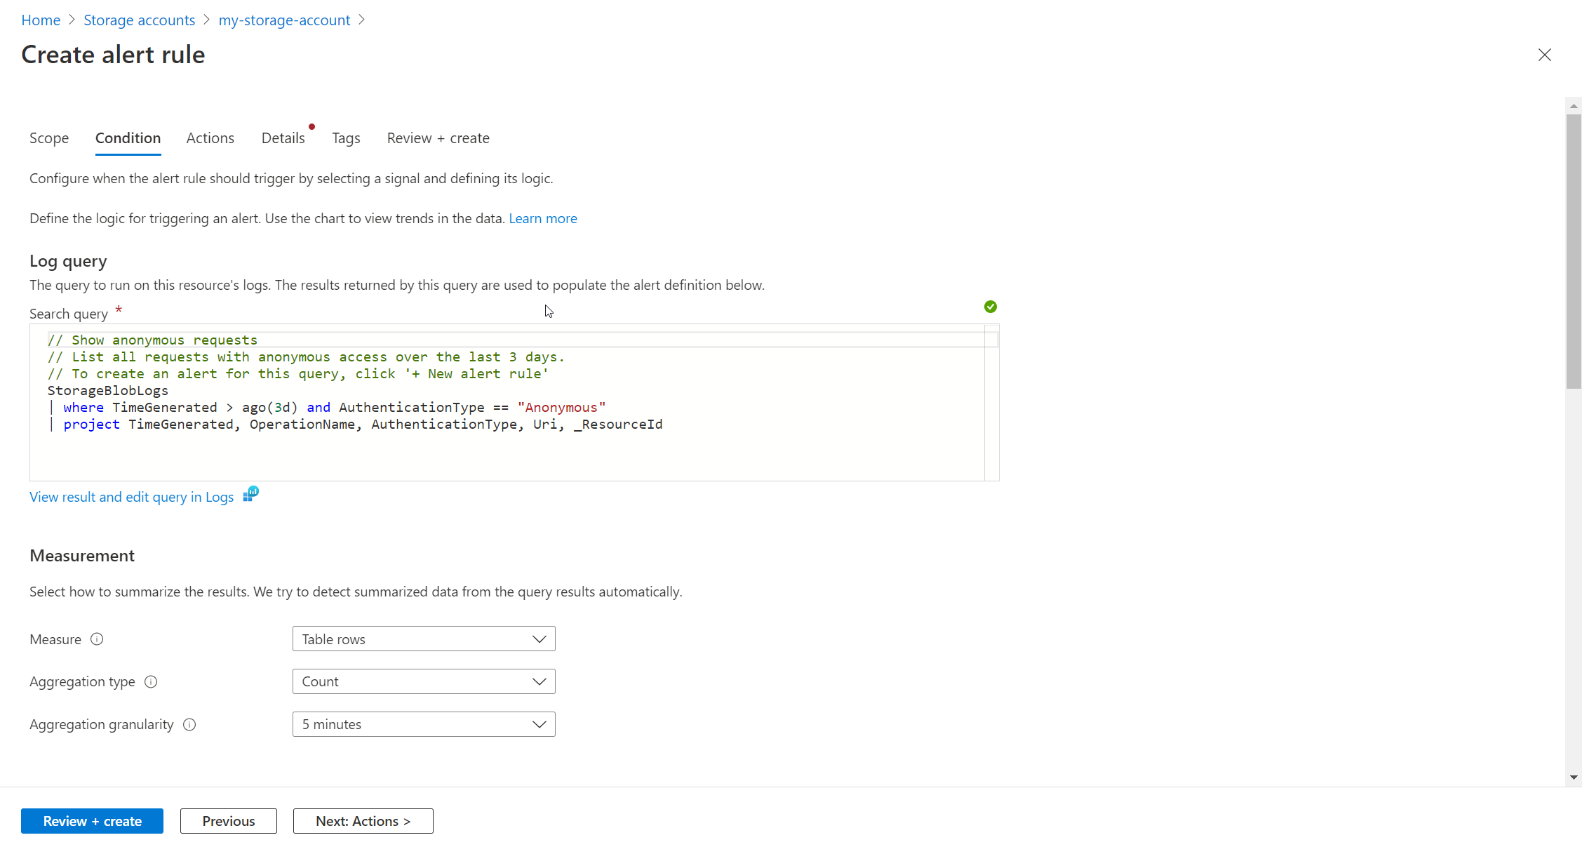Click the Previous button
Screen dimensions: 1582x854
point(228,821)
